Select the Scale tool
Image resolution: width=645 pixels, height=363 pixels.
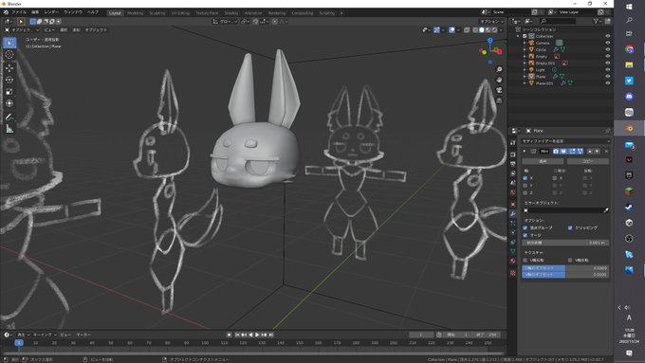click(9, 92)
